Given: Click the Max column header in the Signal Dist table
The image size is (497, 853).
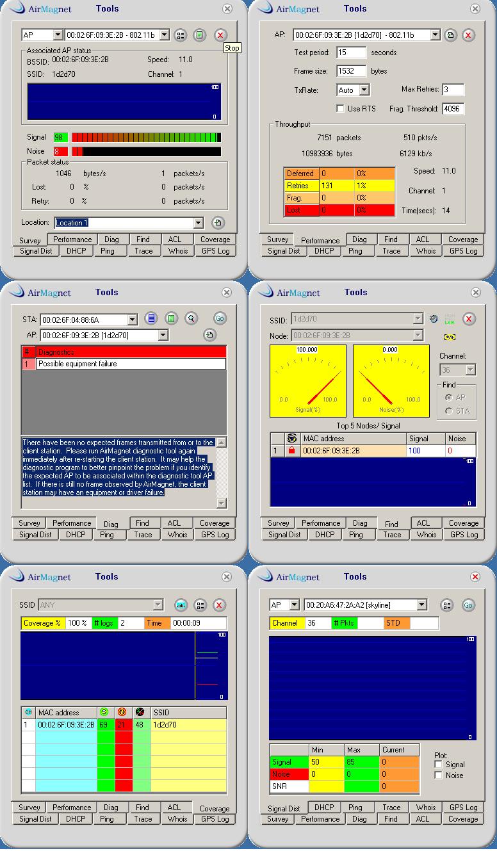Looking at the screenshot, I should point(361,750).
